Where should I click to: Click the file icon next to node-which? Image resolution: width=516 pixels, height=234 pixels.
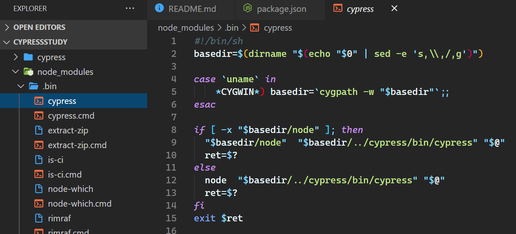pyautogui.click(x=39, y=189)
